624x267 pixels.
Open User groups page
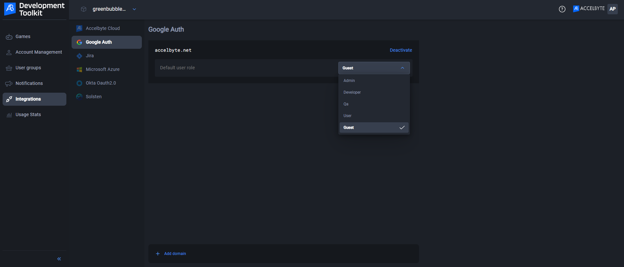[x=34, y=68]
